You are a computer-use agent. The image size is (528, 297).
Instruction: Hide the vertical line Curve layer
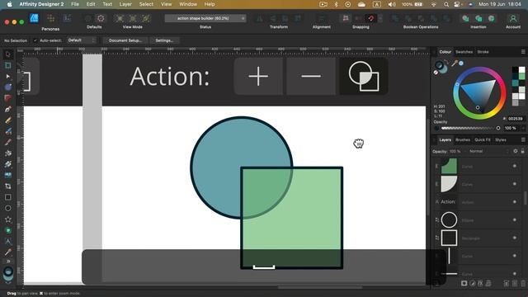point(515,256)
